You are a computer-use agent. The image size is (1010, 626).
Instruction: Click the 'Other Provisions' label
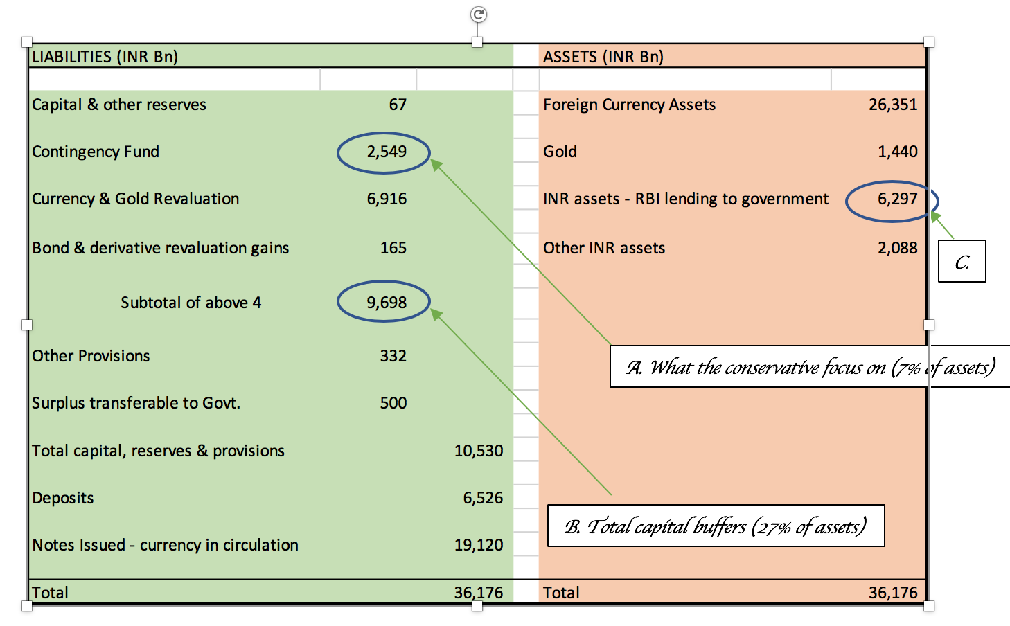91,356
